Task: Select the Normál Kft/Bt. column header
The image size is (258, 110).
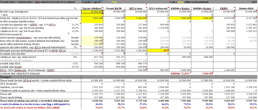Action: (x=114, y=8)
